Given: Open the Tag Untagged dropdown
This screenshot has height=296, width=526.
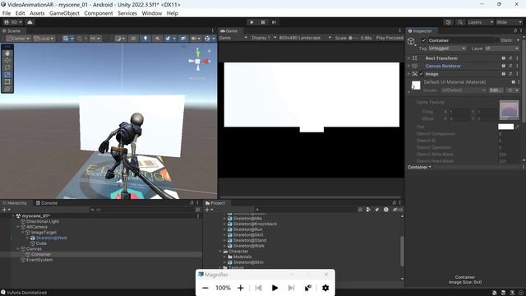Looking at the screenshot, I should tap(447, 49).
